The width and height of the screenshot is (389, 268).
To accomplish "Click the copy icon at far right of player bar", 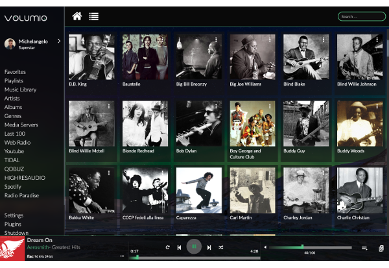I will 381,248.
